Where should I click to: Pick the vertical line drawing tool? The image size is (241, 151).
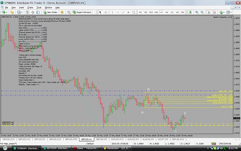pos(112,12)
